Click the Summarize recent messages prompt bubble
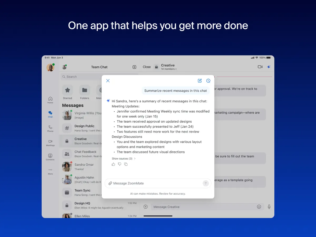This screenshot has width=316, height=237. (176, 91)
